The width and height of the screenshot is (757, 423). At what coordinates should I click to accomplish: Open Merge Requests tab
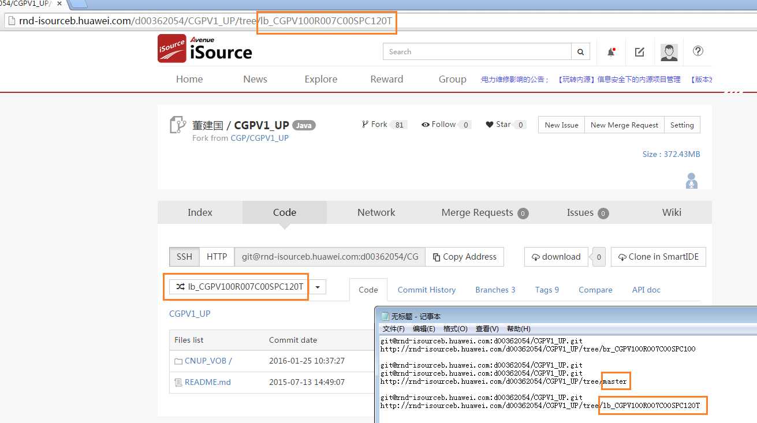[x=484, y=212]
